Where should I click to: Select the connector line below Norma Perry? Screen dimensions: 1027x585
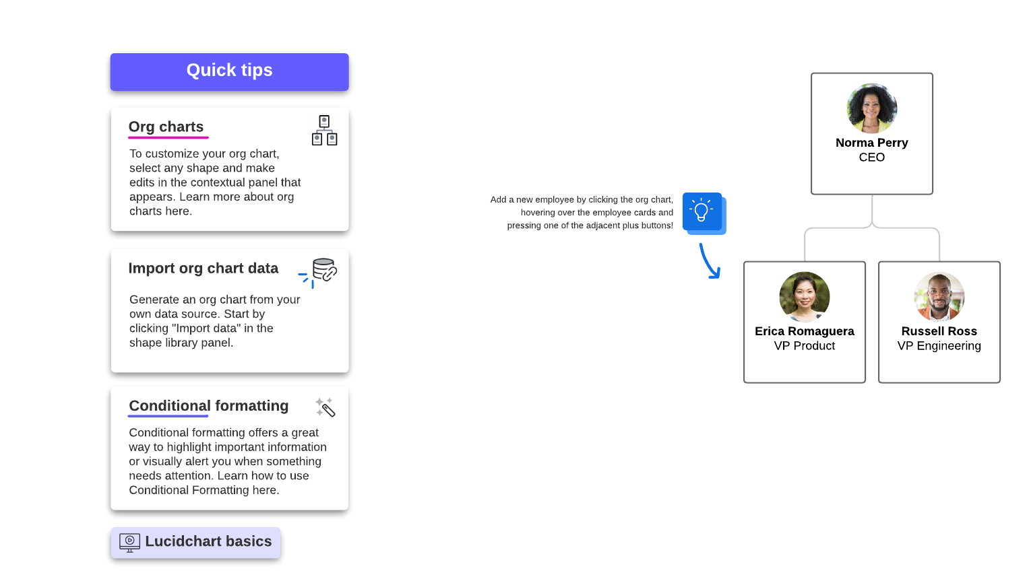click(x=872, y=211)
